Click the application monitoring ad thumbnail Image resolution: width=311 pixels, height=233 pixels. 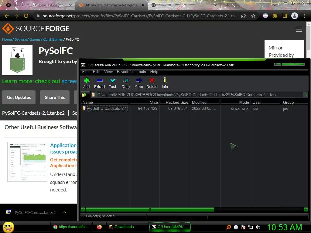coord(27,162)
